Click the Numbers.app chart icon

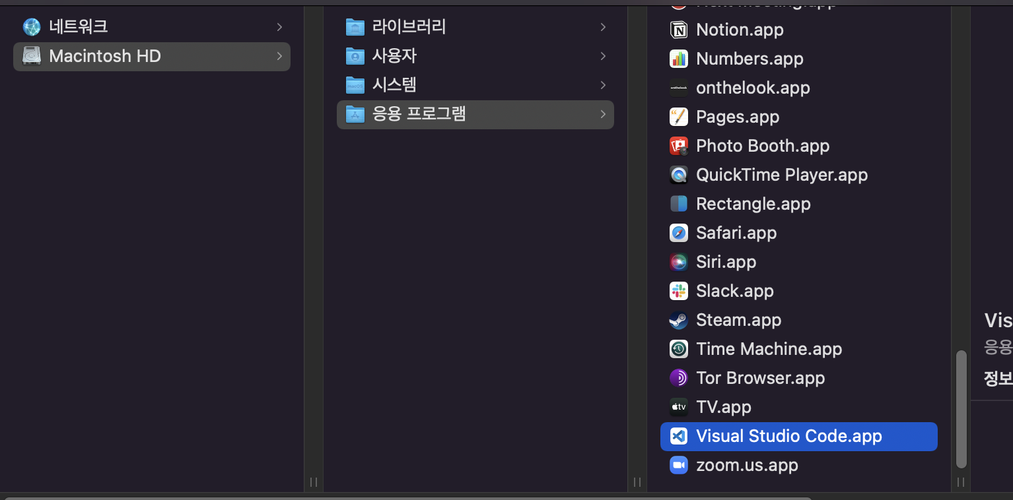point(678,59)
